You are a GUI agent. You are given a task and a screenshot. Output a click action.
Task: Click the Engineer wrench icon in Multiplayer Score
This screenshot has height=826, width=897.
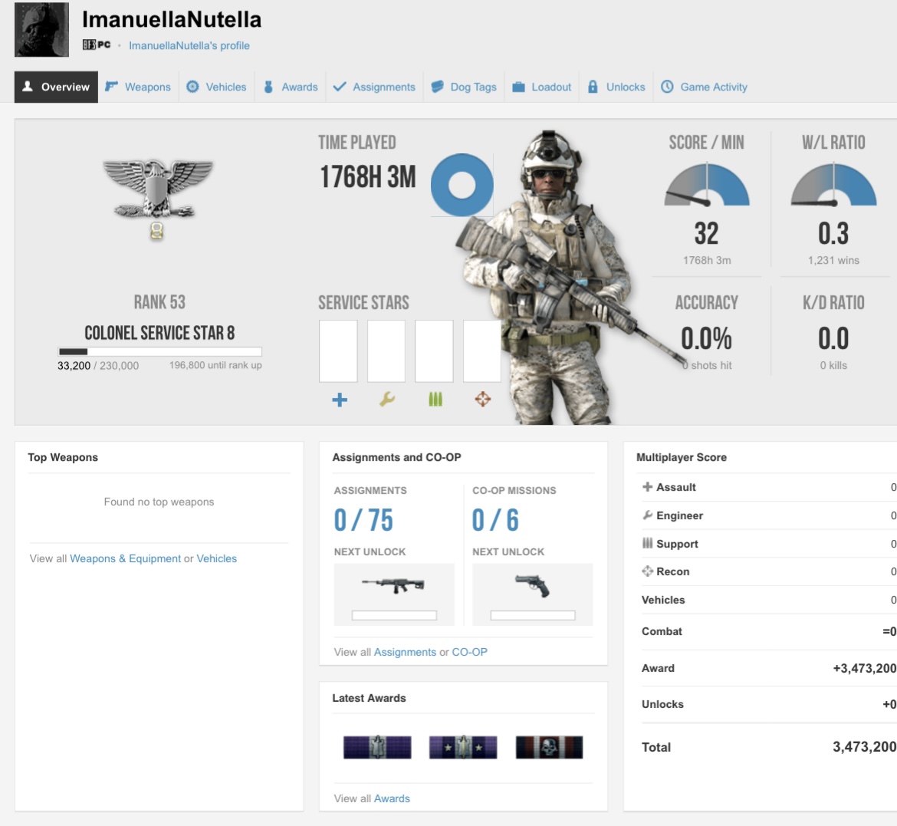tap(647, 515)
